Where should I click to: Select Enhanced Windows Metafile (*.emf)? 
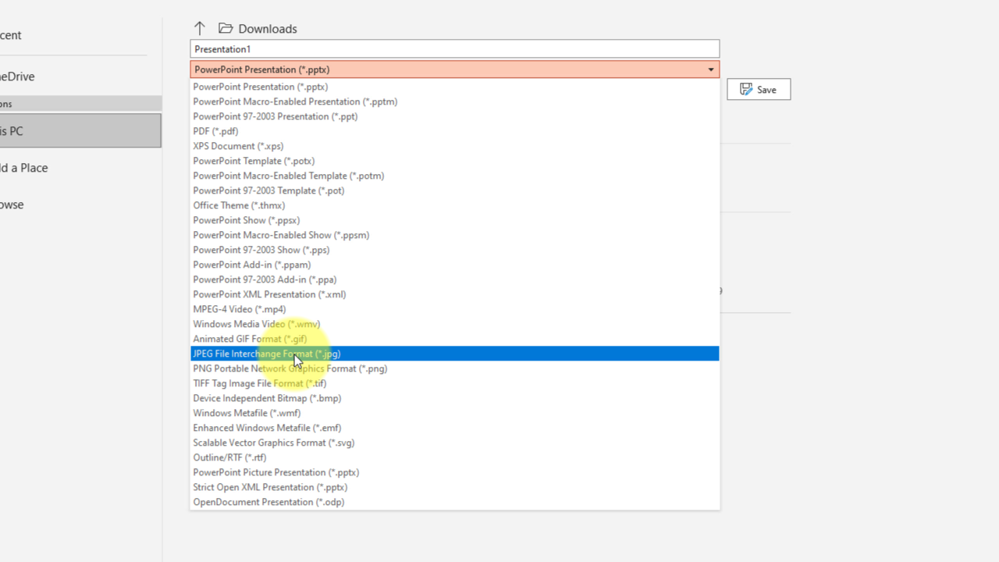[x=454, y=428]
